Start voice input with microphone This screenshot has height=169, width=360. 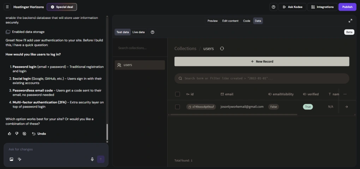tap(92, 159)
